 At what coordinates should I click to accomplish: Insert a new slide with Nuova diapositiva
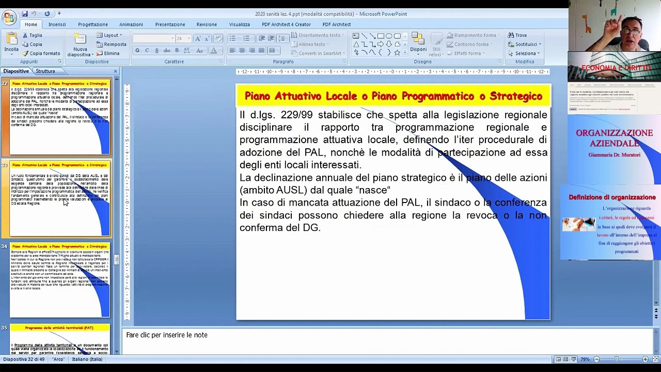tap(80, 45)
